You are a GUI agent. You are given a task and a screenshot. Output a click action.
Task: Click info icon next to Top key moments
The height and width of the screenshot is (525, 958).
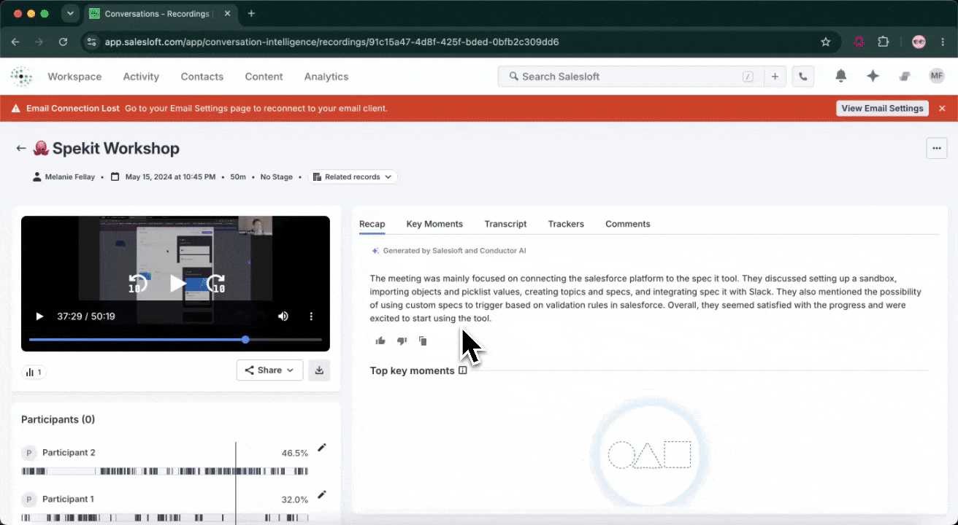[x=462, y=370]
